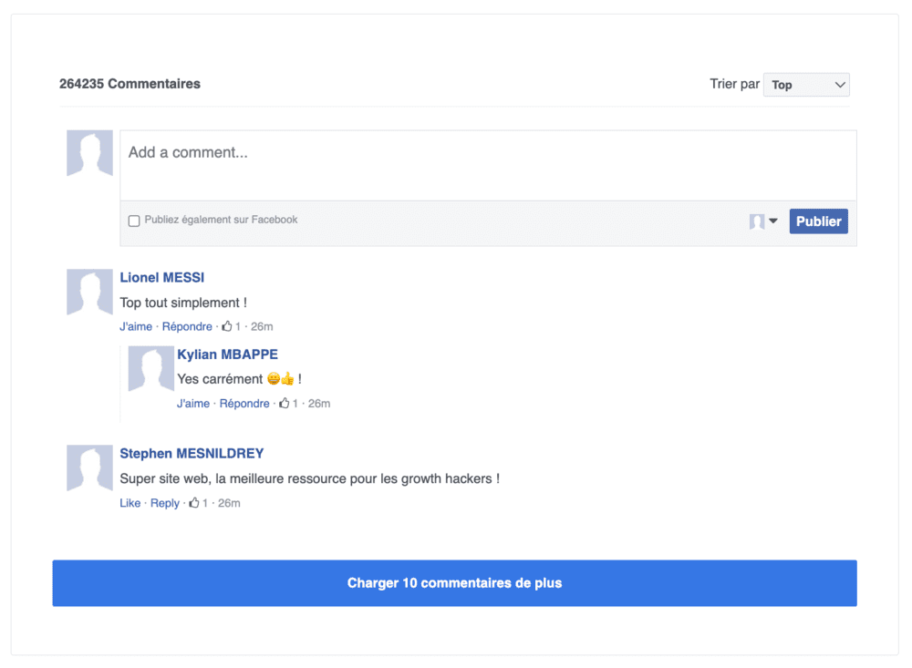Click Charger 10 commentaires de plus button
This screenshot has height=668, width=912.
tap(454, 583)
